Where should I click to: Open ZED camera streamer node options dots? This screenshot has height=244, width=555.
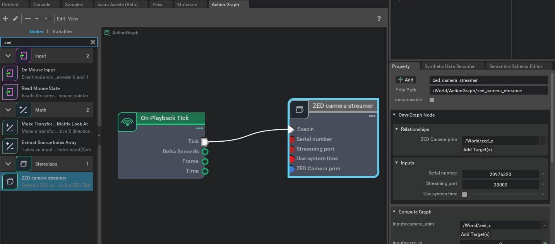tap(372, 116)
